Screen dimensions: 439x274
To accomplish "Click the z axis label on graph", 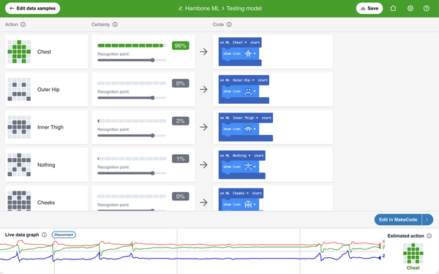I will (383, 256).
